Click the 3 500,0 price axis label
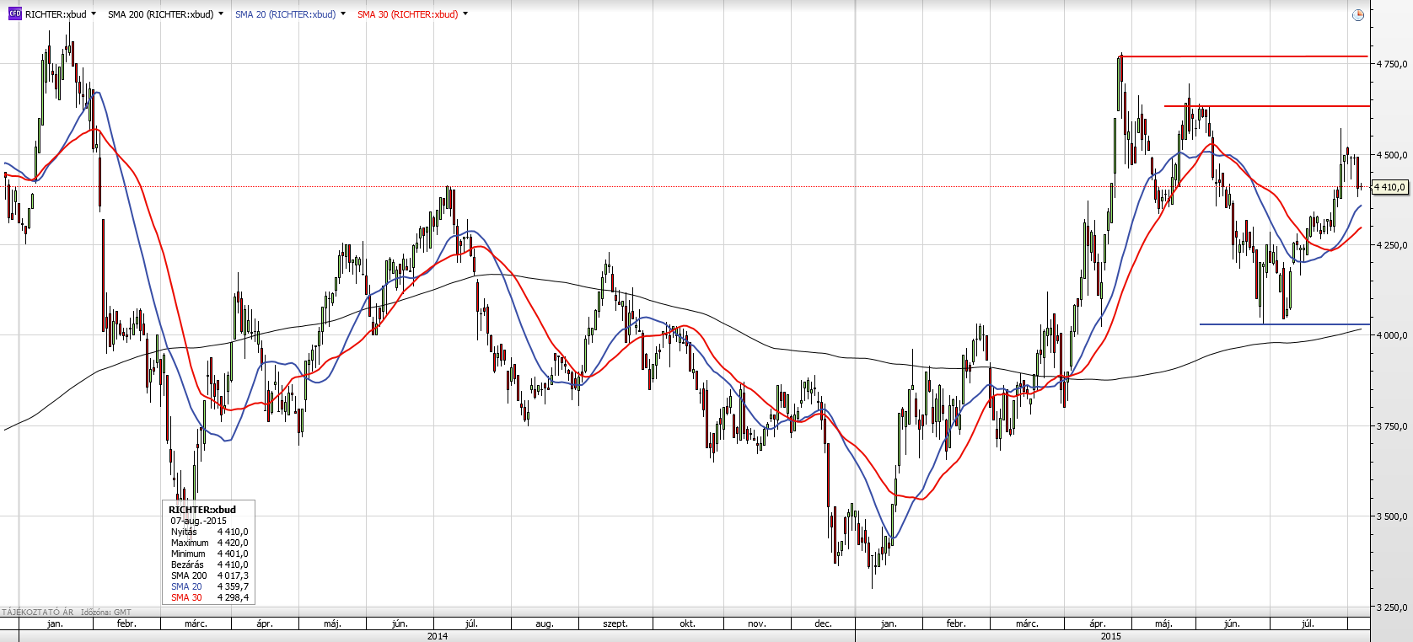Image resolution: width=1413 pixels, height=642 pixels. 1392,516
